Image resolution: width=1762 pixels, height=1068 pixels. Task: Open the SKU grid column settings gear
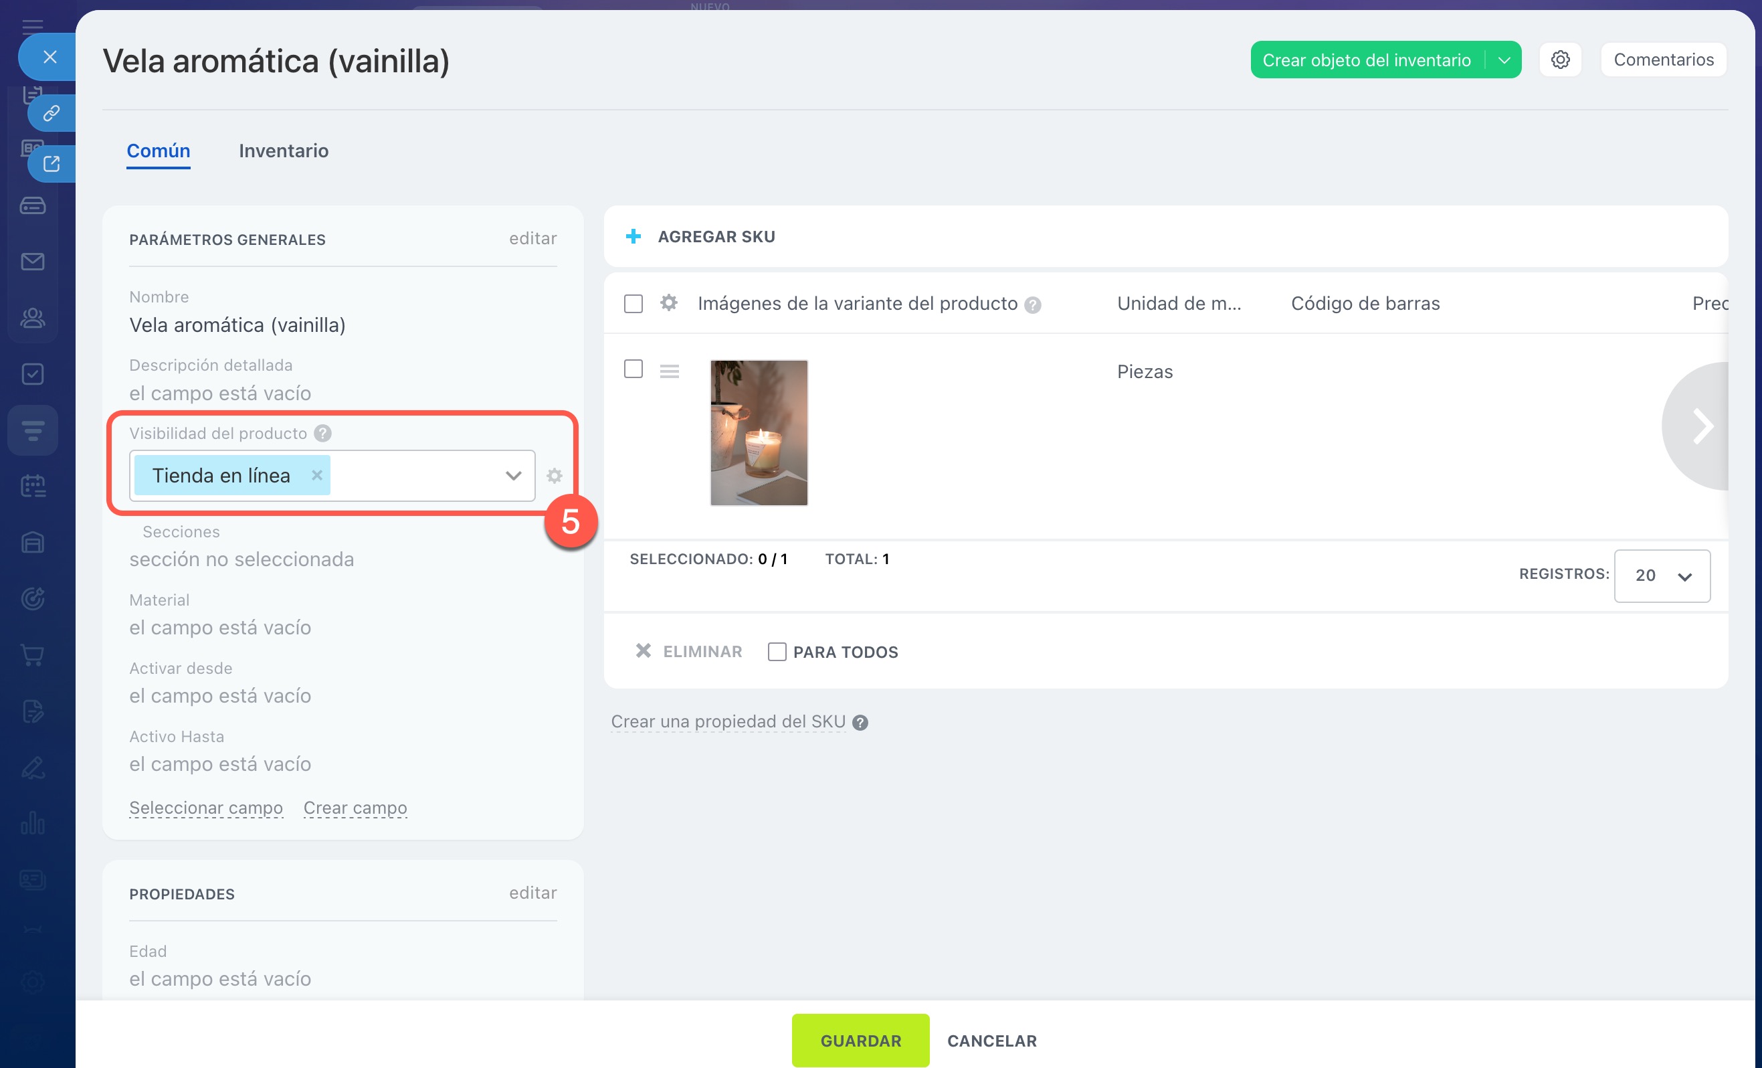click(669, 303)
